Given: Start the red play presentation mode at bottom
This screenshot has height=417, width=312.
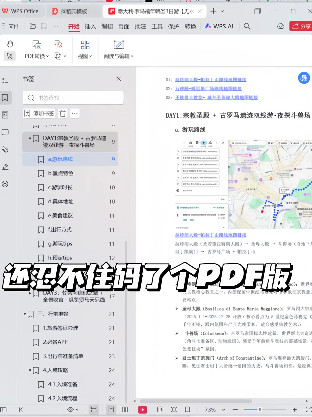Looking at the screenshot, I should (143, 410).
